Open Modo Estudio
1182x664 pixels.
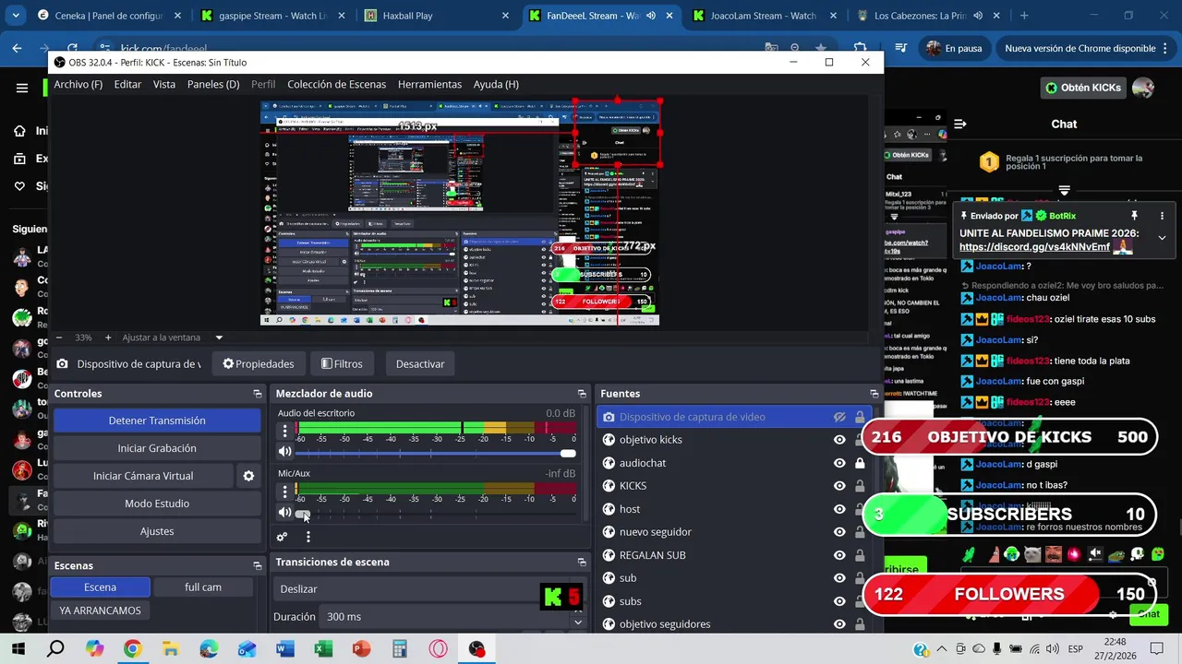click(157, 504)
